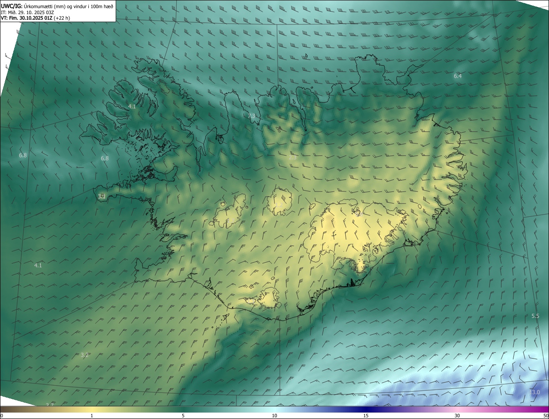Click the colorbar tick labeled 30
The image size is (549, 419).
457,416
